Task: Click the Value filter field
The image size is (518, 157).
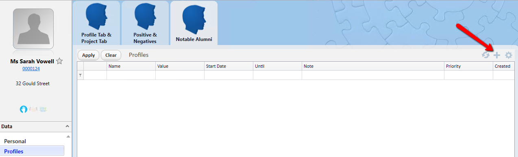Action: [x=180, y=75]
